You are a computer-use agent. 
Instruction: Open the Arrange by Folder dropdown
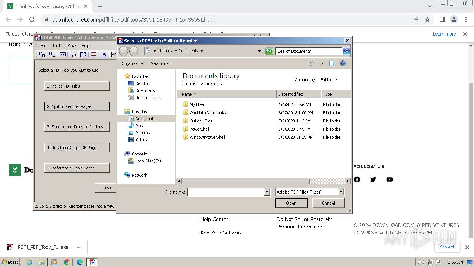(329, 80)
